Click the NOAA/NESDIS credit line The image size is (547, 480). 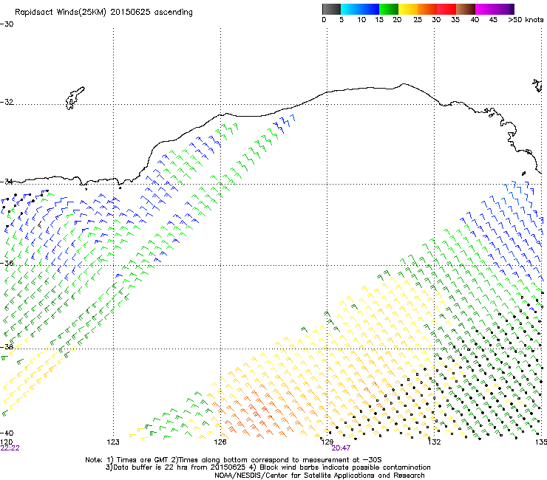point(319,476)
